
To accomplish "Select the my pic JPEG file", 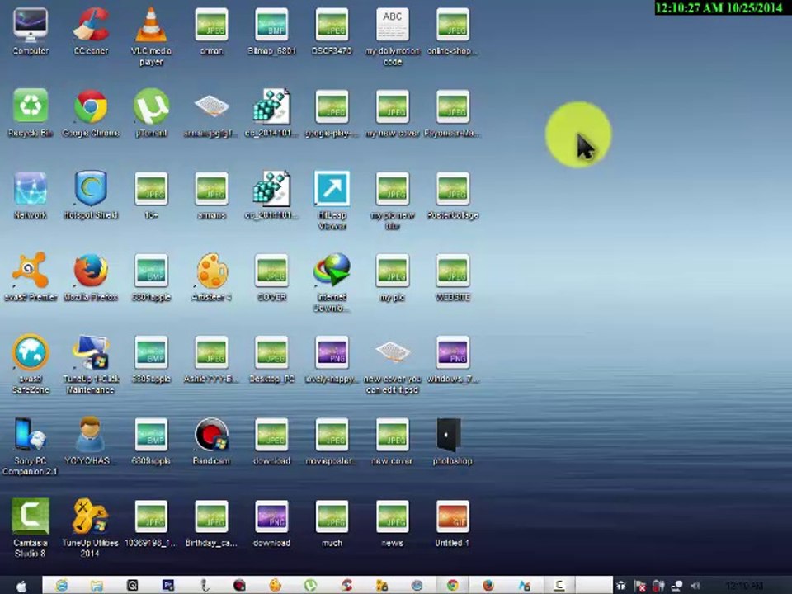I will (x=393, y=277).
